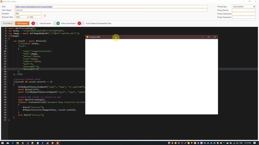Click the Proxy Server field
The width and height of the screenshot is (259, 145).
point(244,10)
